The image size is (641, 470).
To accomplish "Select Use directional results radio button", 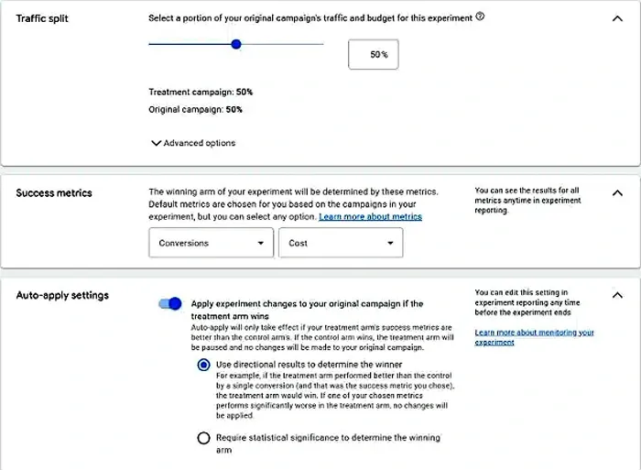I will coord(203,365).
